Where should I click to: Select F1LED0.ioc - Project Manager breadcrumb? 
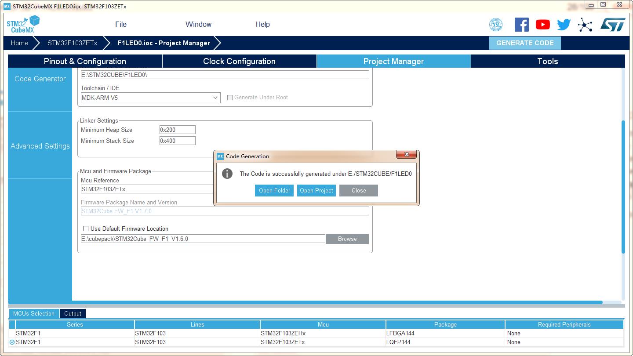(164, 43)
